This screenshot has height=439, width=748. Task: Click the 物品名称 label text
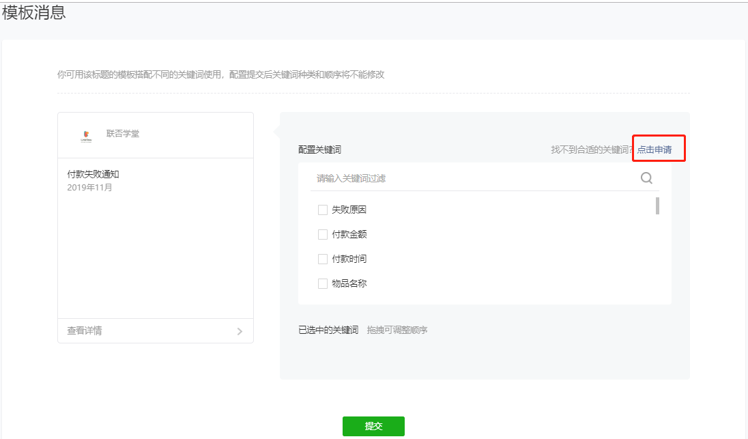pyautogui.click(x=349, y=283)
